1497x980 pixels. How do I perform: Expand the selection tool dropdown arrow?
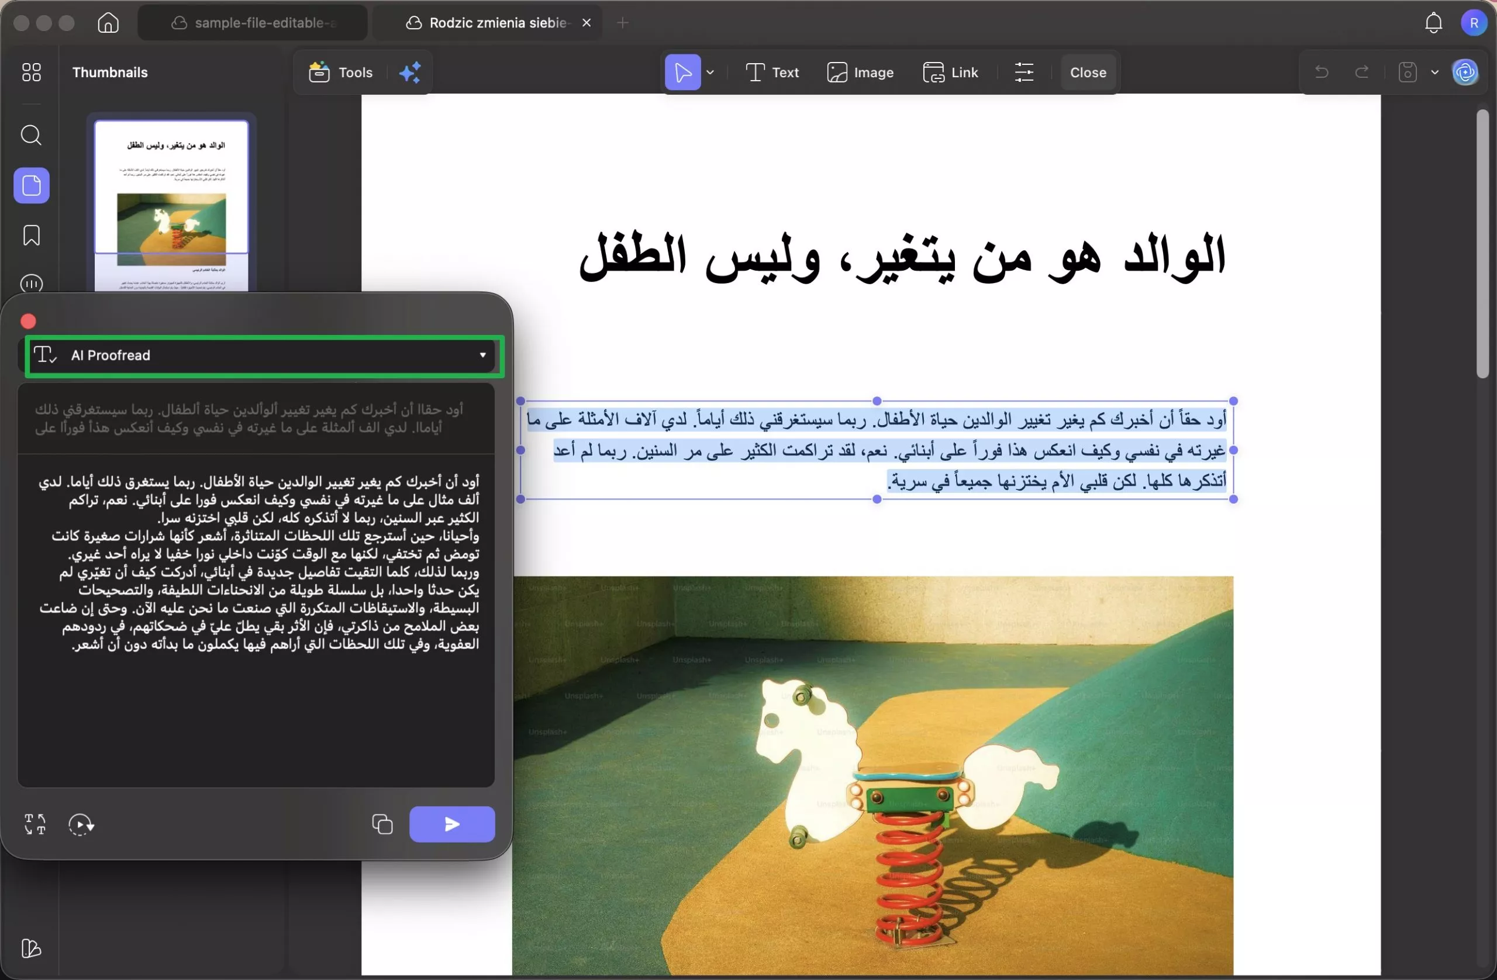point(710,72)
